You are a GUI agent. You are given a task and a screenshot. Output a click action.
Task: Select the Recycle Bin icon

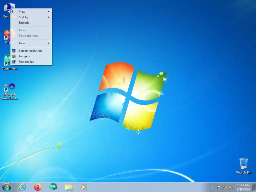coord(243,166)
